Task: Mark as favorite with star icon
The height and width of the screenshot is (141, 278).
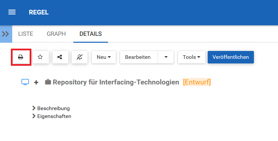Action: pos(40,57)
